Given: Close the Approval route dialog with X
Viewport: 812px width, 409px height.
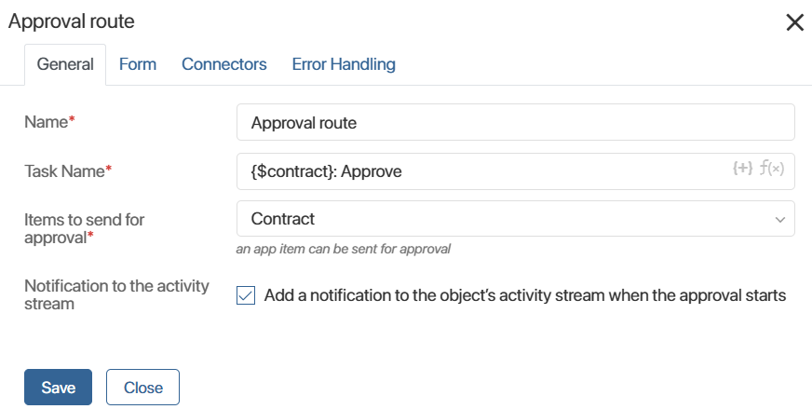Looking at the screenshot, I should tap(794, 22).
